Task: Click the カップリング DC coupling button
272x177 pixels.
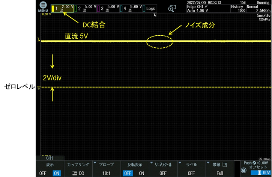Action: pos(78,169)
